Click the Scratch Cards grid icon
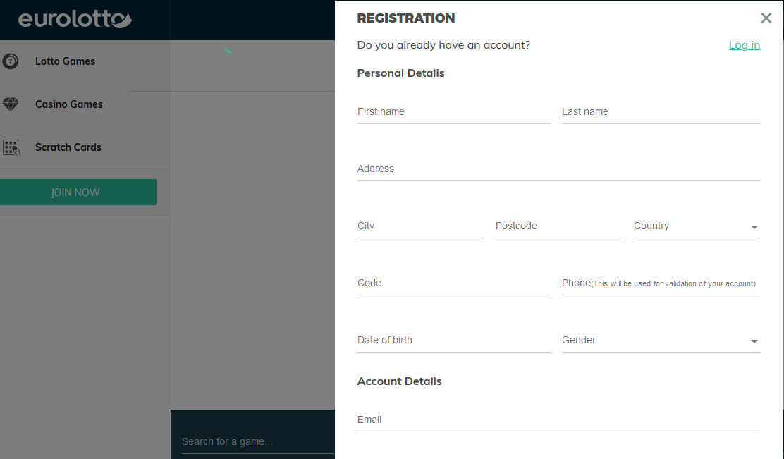The height and width of the screenshot is (459, 784). tap(11, 147)
